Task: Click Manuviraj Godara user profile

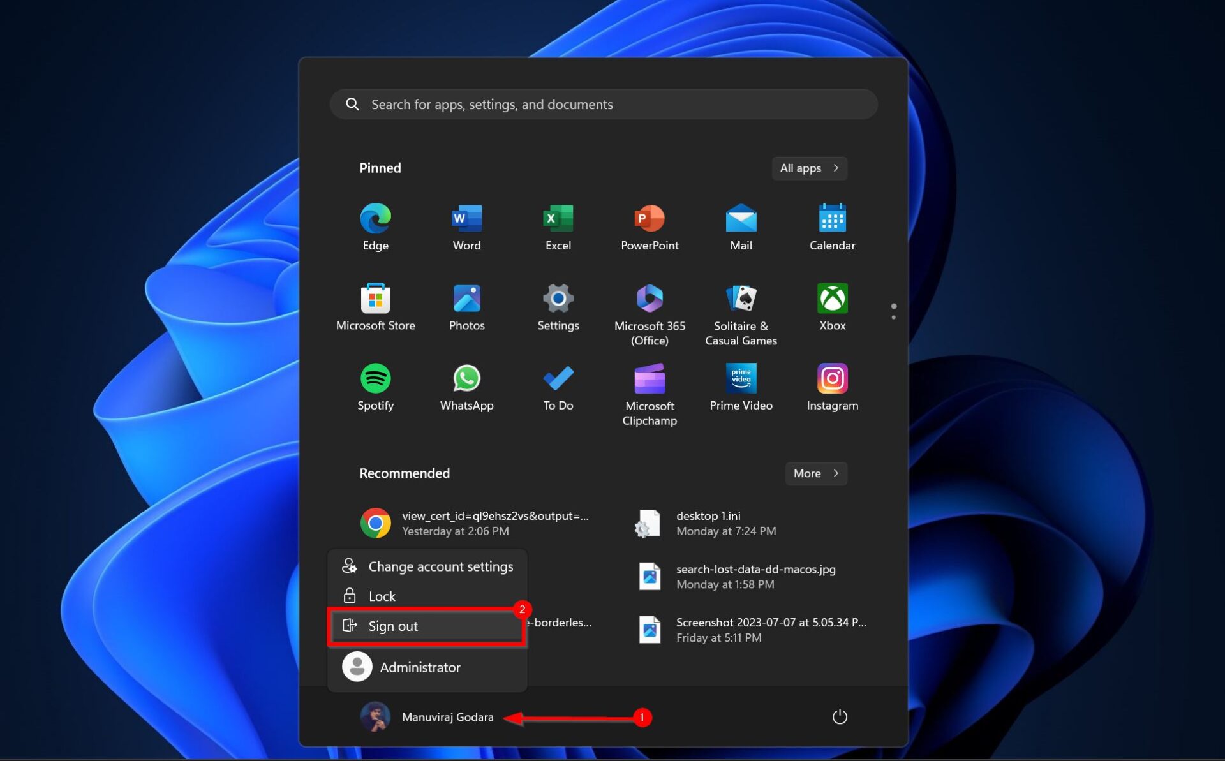Action: click(x=427, y=716)
